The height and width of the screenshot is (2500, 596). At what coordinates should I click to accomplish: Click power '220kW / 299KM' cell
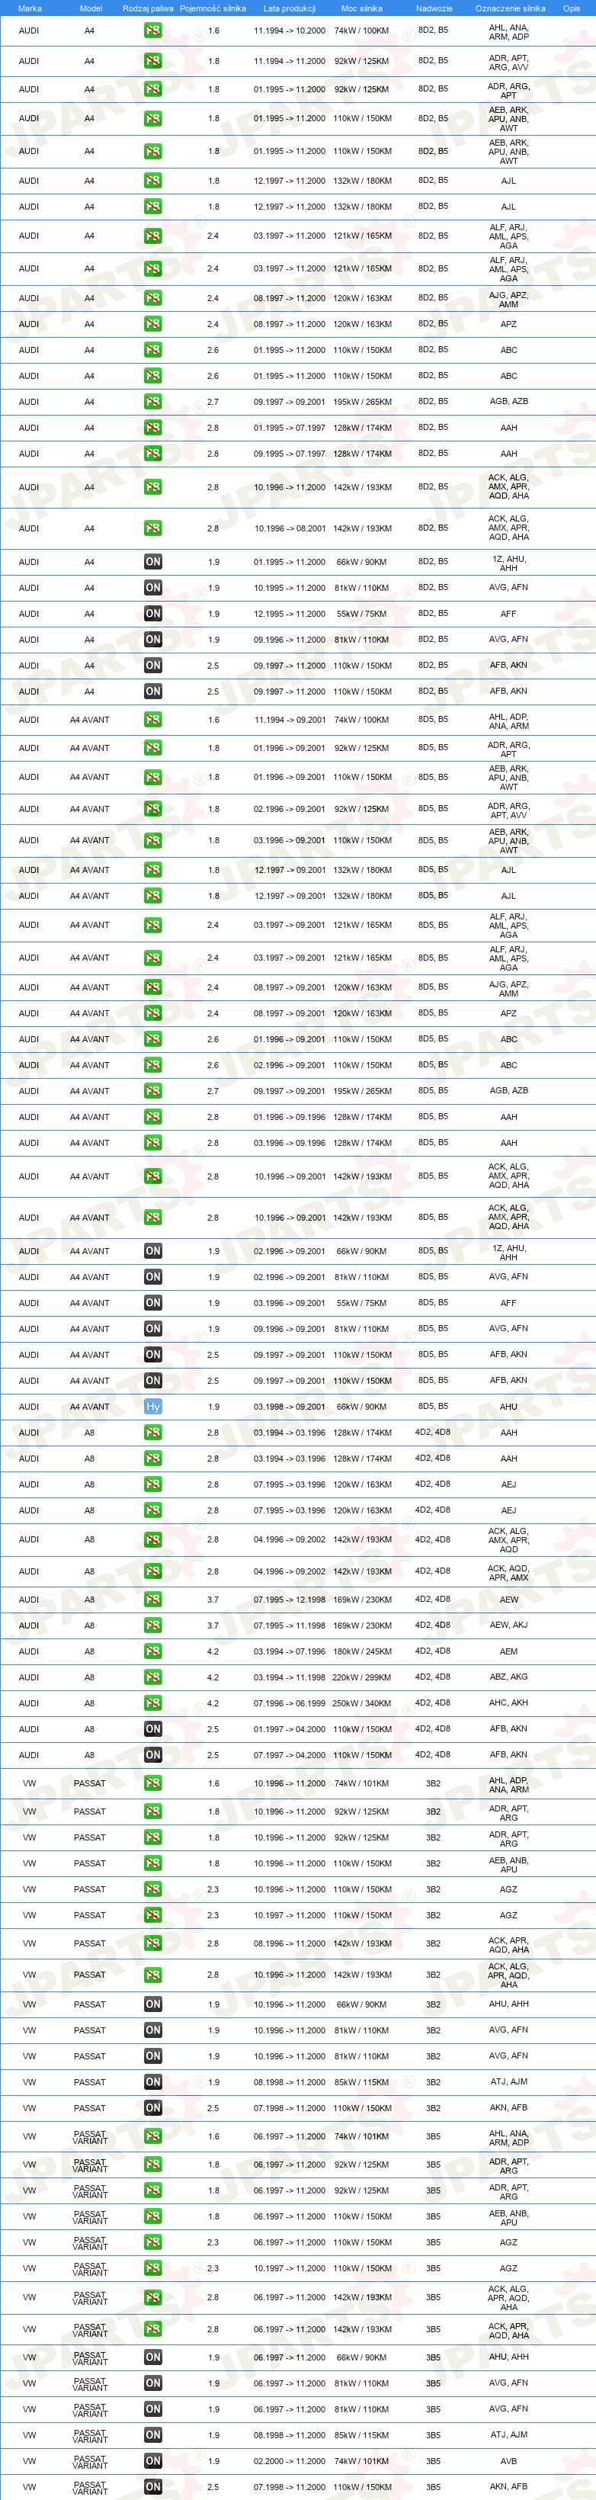click(x=361, y=1677)
